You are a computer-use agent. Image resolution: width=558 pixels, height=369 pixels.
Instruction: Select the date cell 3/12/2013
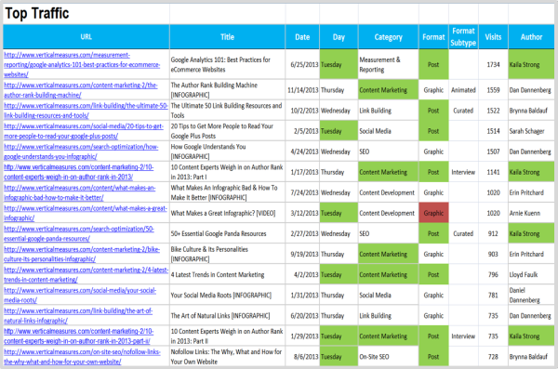(x=302, y=213)
